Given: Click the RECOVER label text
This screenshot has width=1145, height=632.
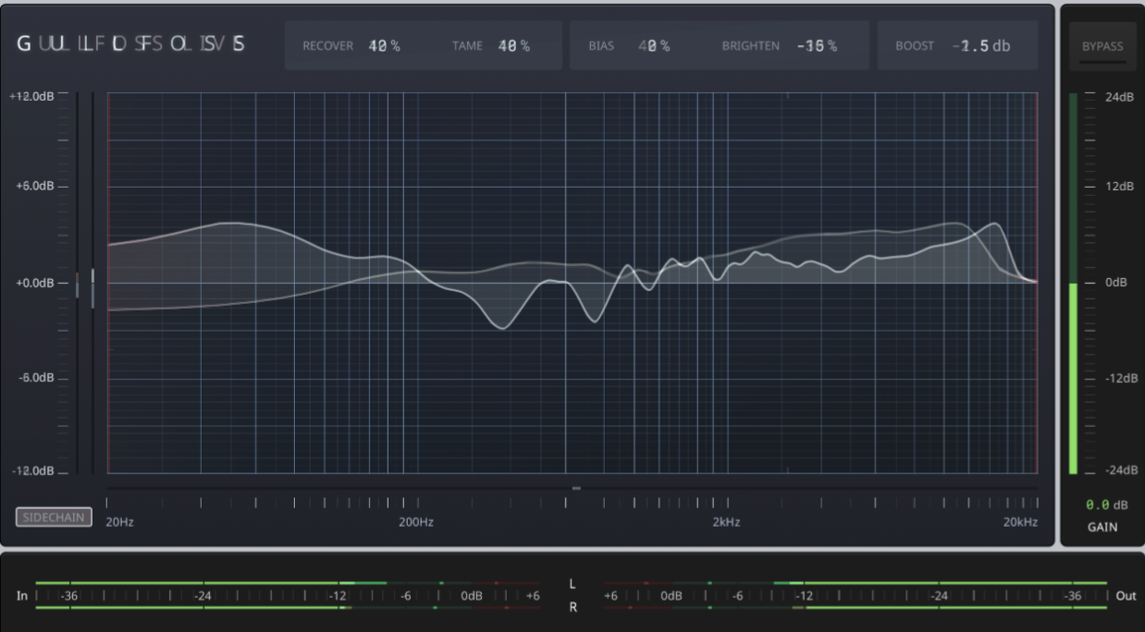Looking at the screenshot, I should [x=327, y=45].
